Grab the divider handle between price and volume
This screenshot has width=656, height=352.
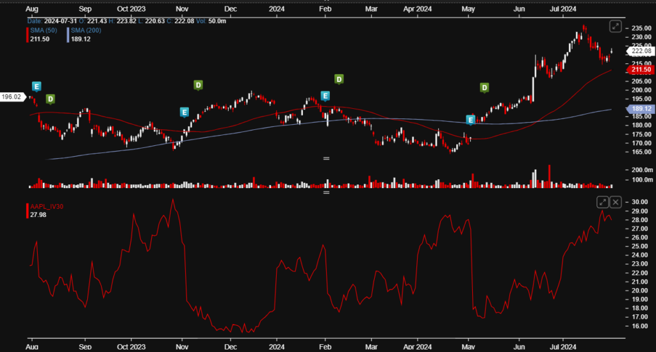[326, 159]
